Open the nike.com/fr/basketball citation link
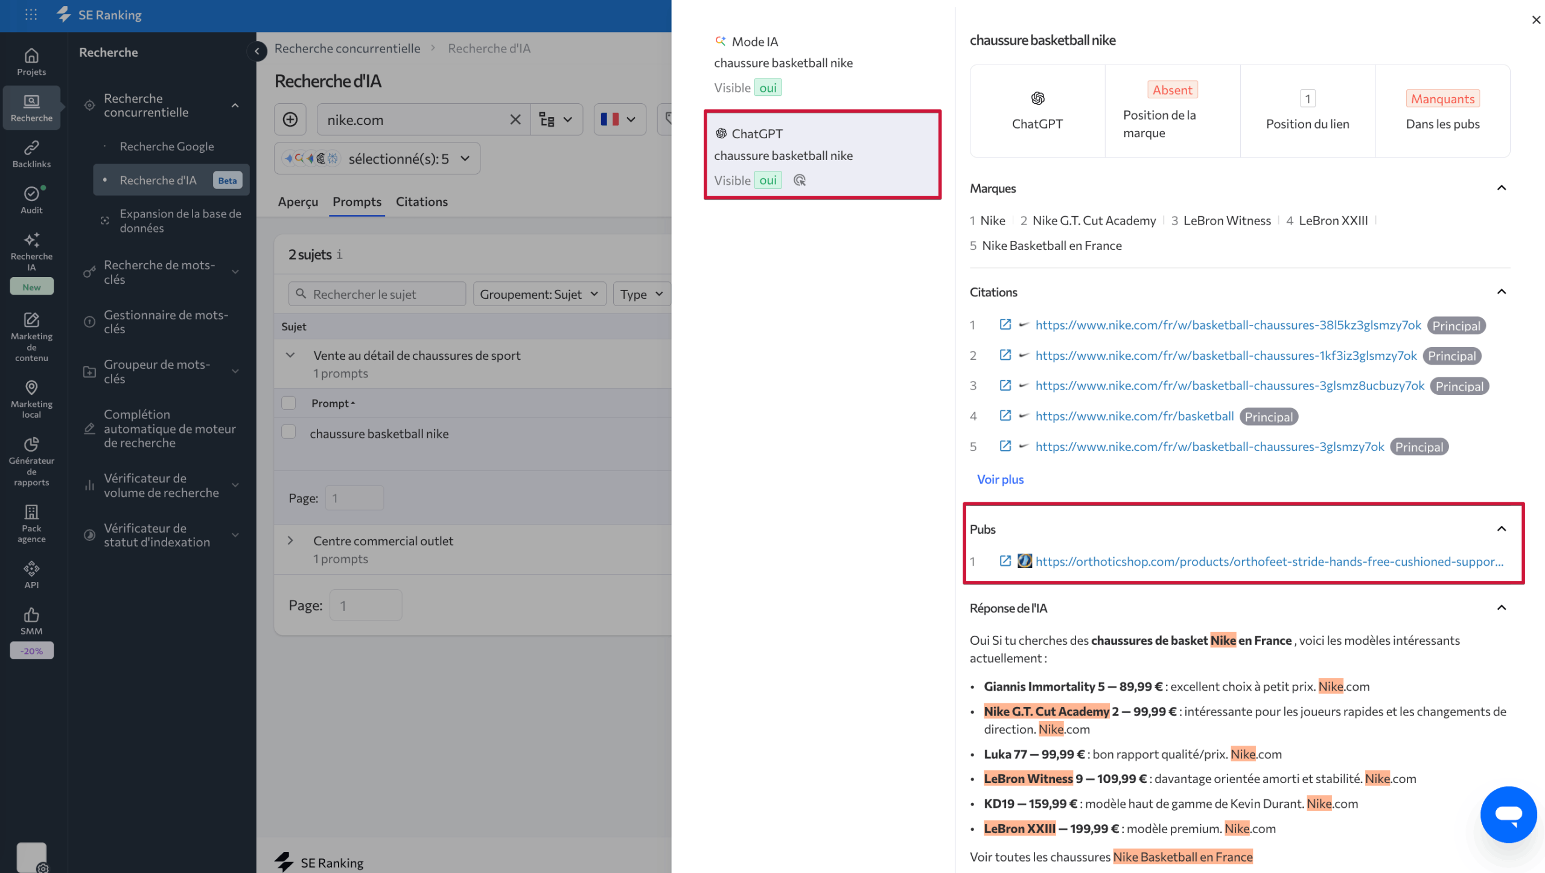 tap(1134, 415)
